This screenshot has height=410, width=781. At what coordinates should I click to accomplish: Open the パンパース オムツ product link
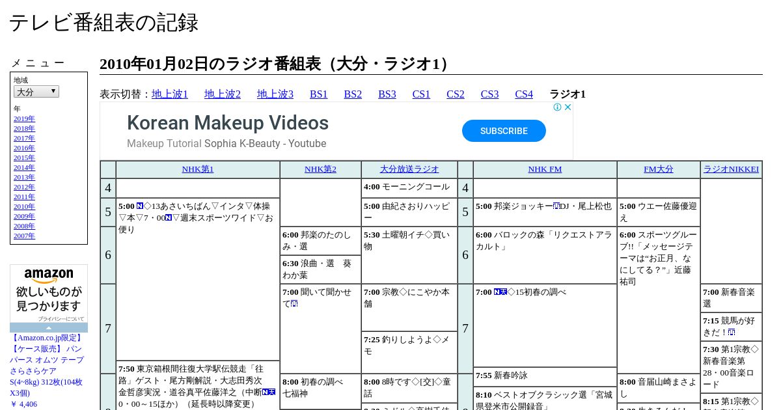(x=46, y=364)
